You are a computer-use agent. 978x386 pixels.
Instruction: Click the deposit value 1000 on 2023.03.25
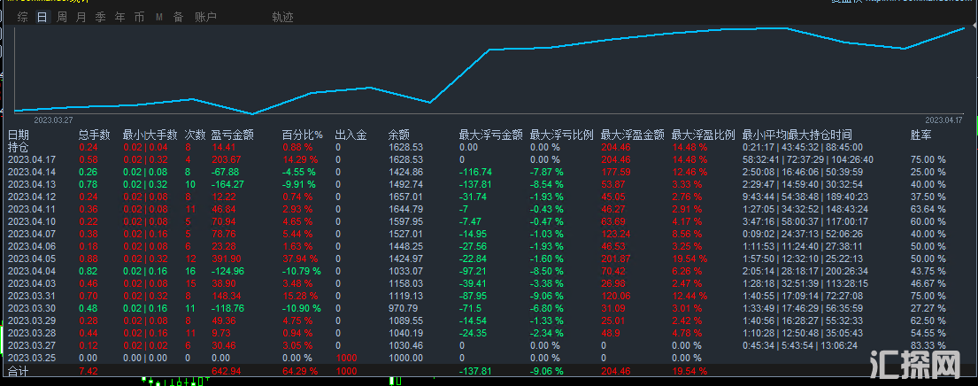coord(347,358)
